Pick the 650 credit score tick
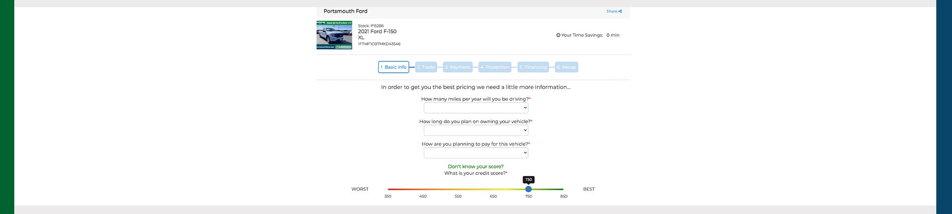 [x=493, y=189]
